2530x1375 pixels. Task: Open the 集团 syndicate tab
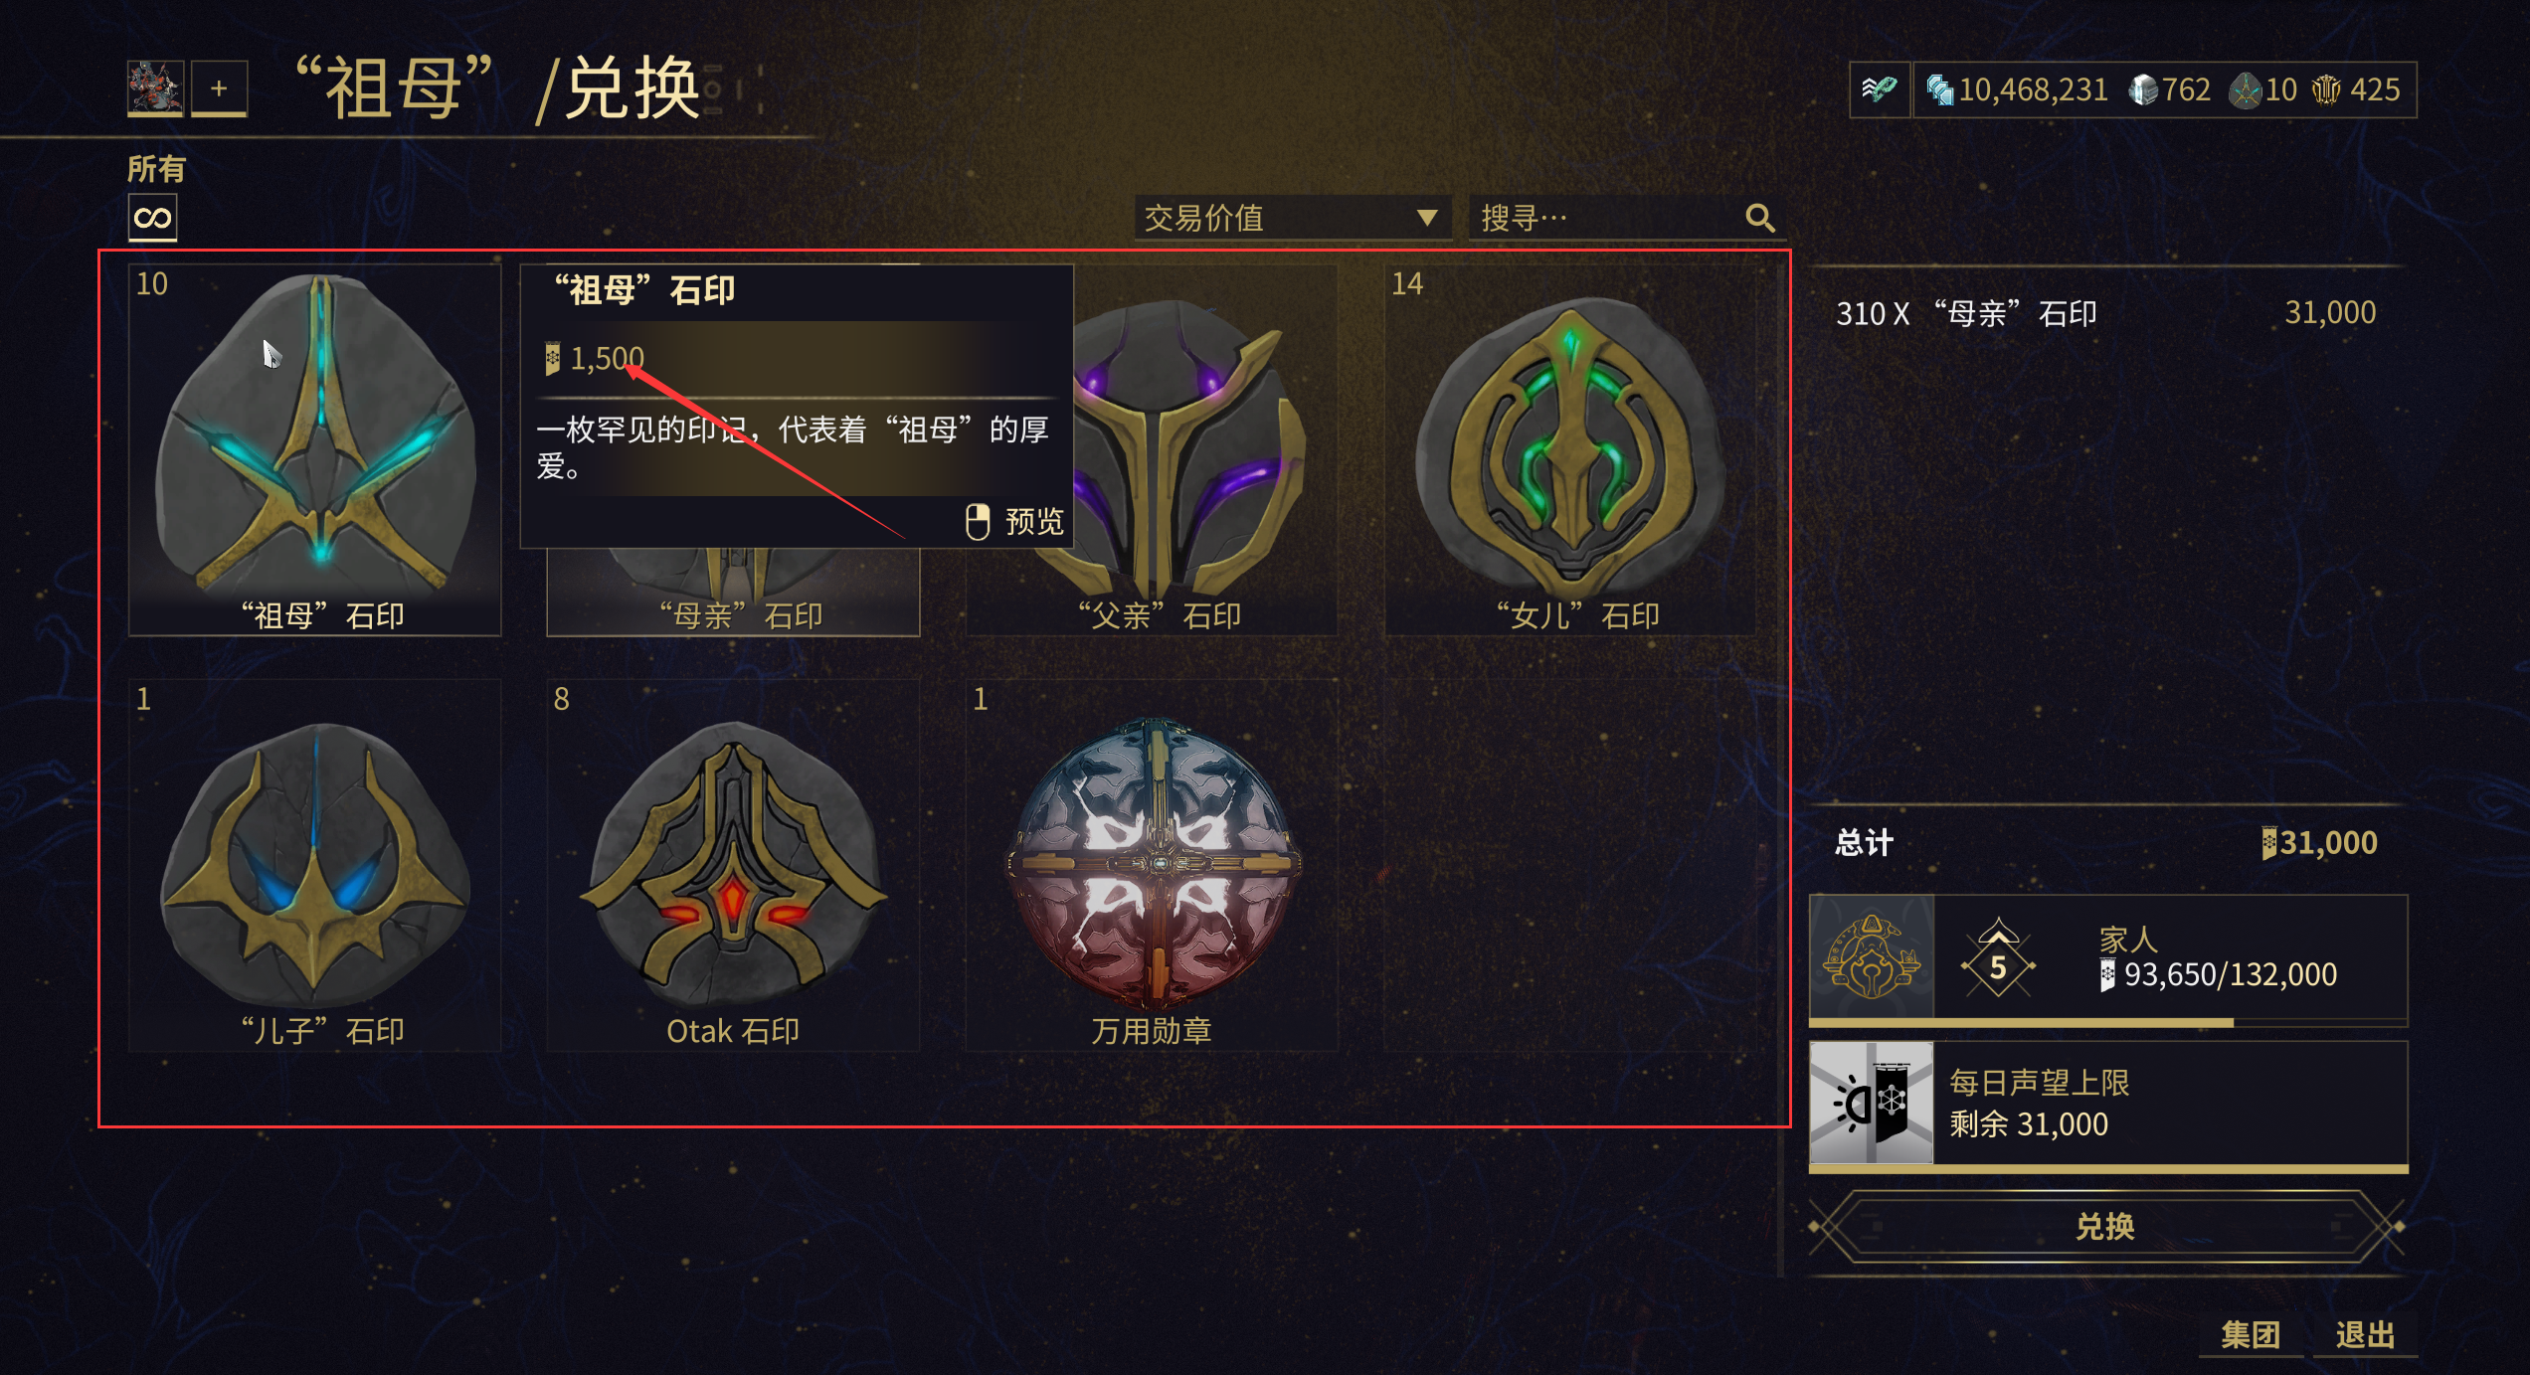tap(2251, 1334)
